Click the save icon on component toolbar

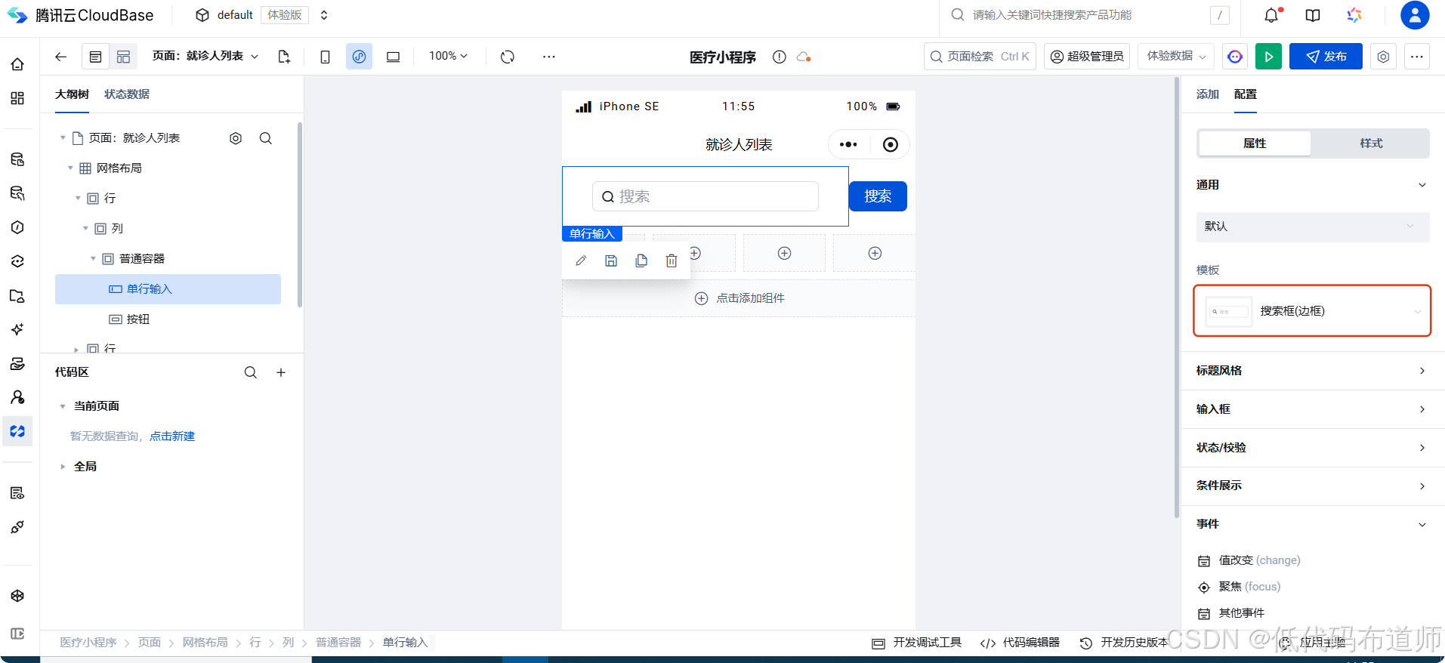[611, 261]
